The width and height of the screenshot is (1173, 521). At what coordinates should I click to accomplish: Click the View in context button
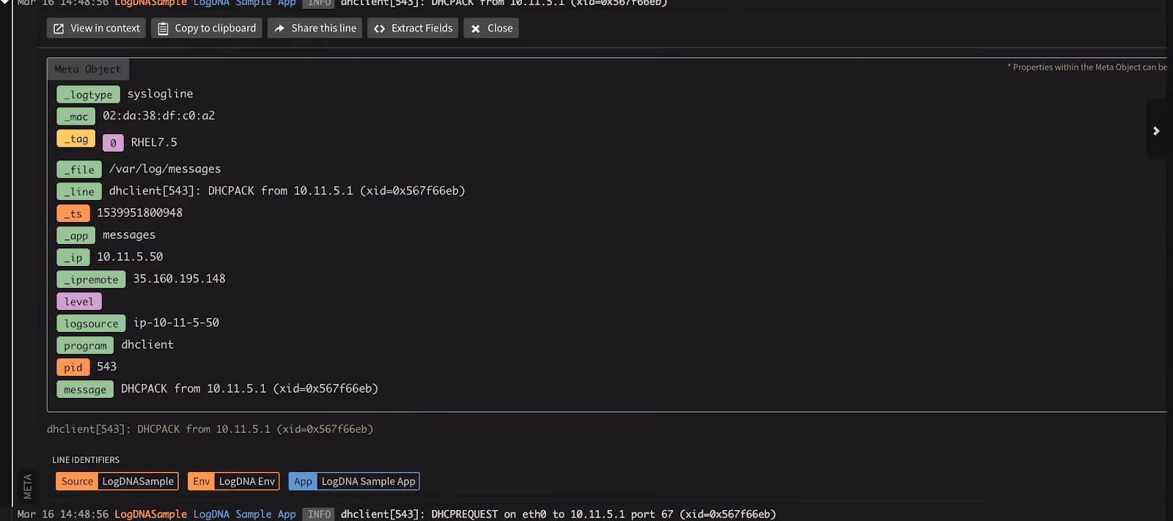(x=96, y=29)
